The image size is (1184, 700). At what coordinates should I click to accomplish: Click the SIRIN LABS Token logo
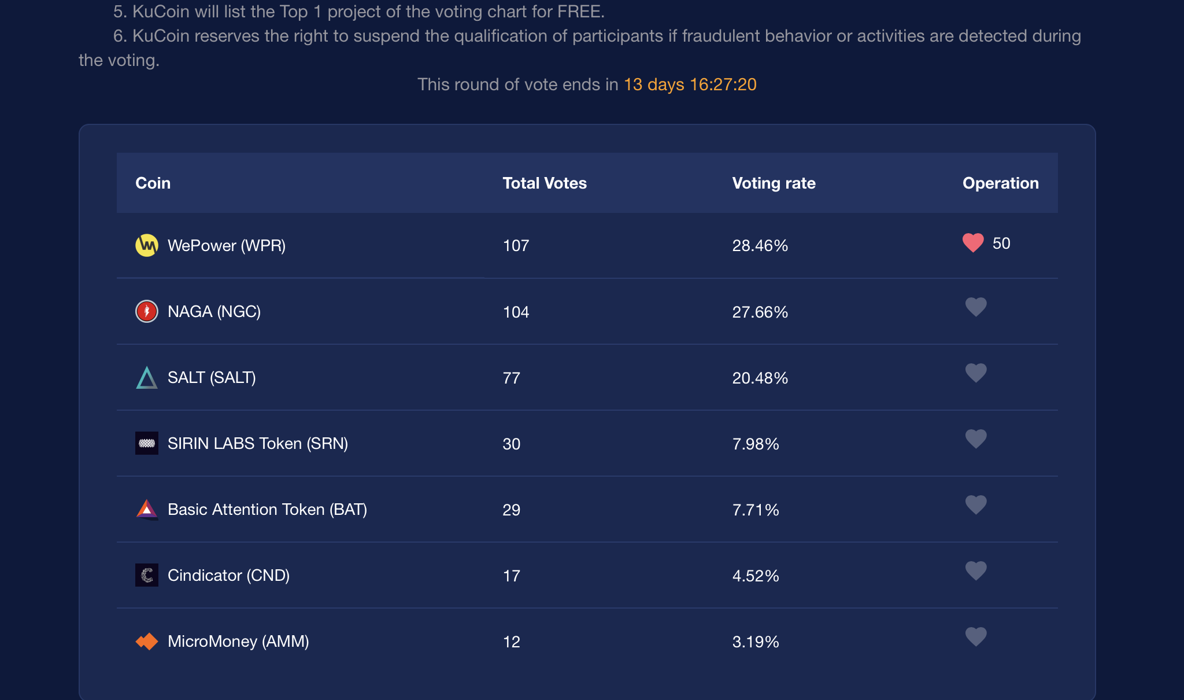tap(147, 443)
